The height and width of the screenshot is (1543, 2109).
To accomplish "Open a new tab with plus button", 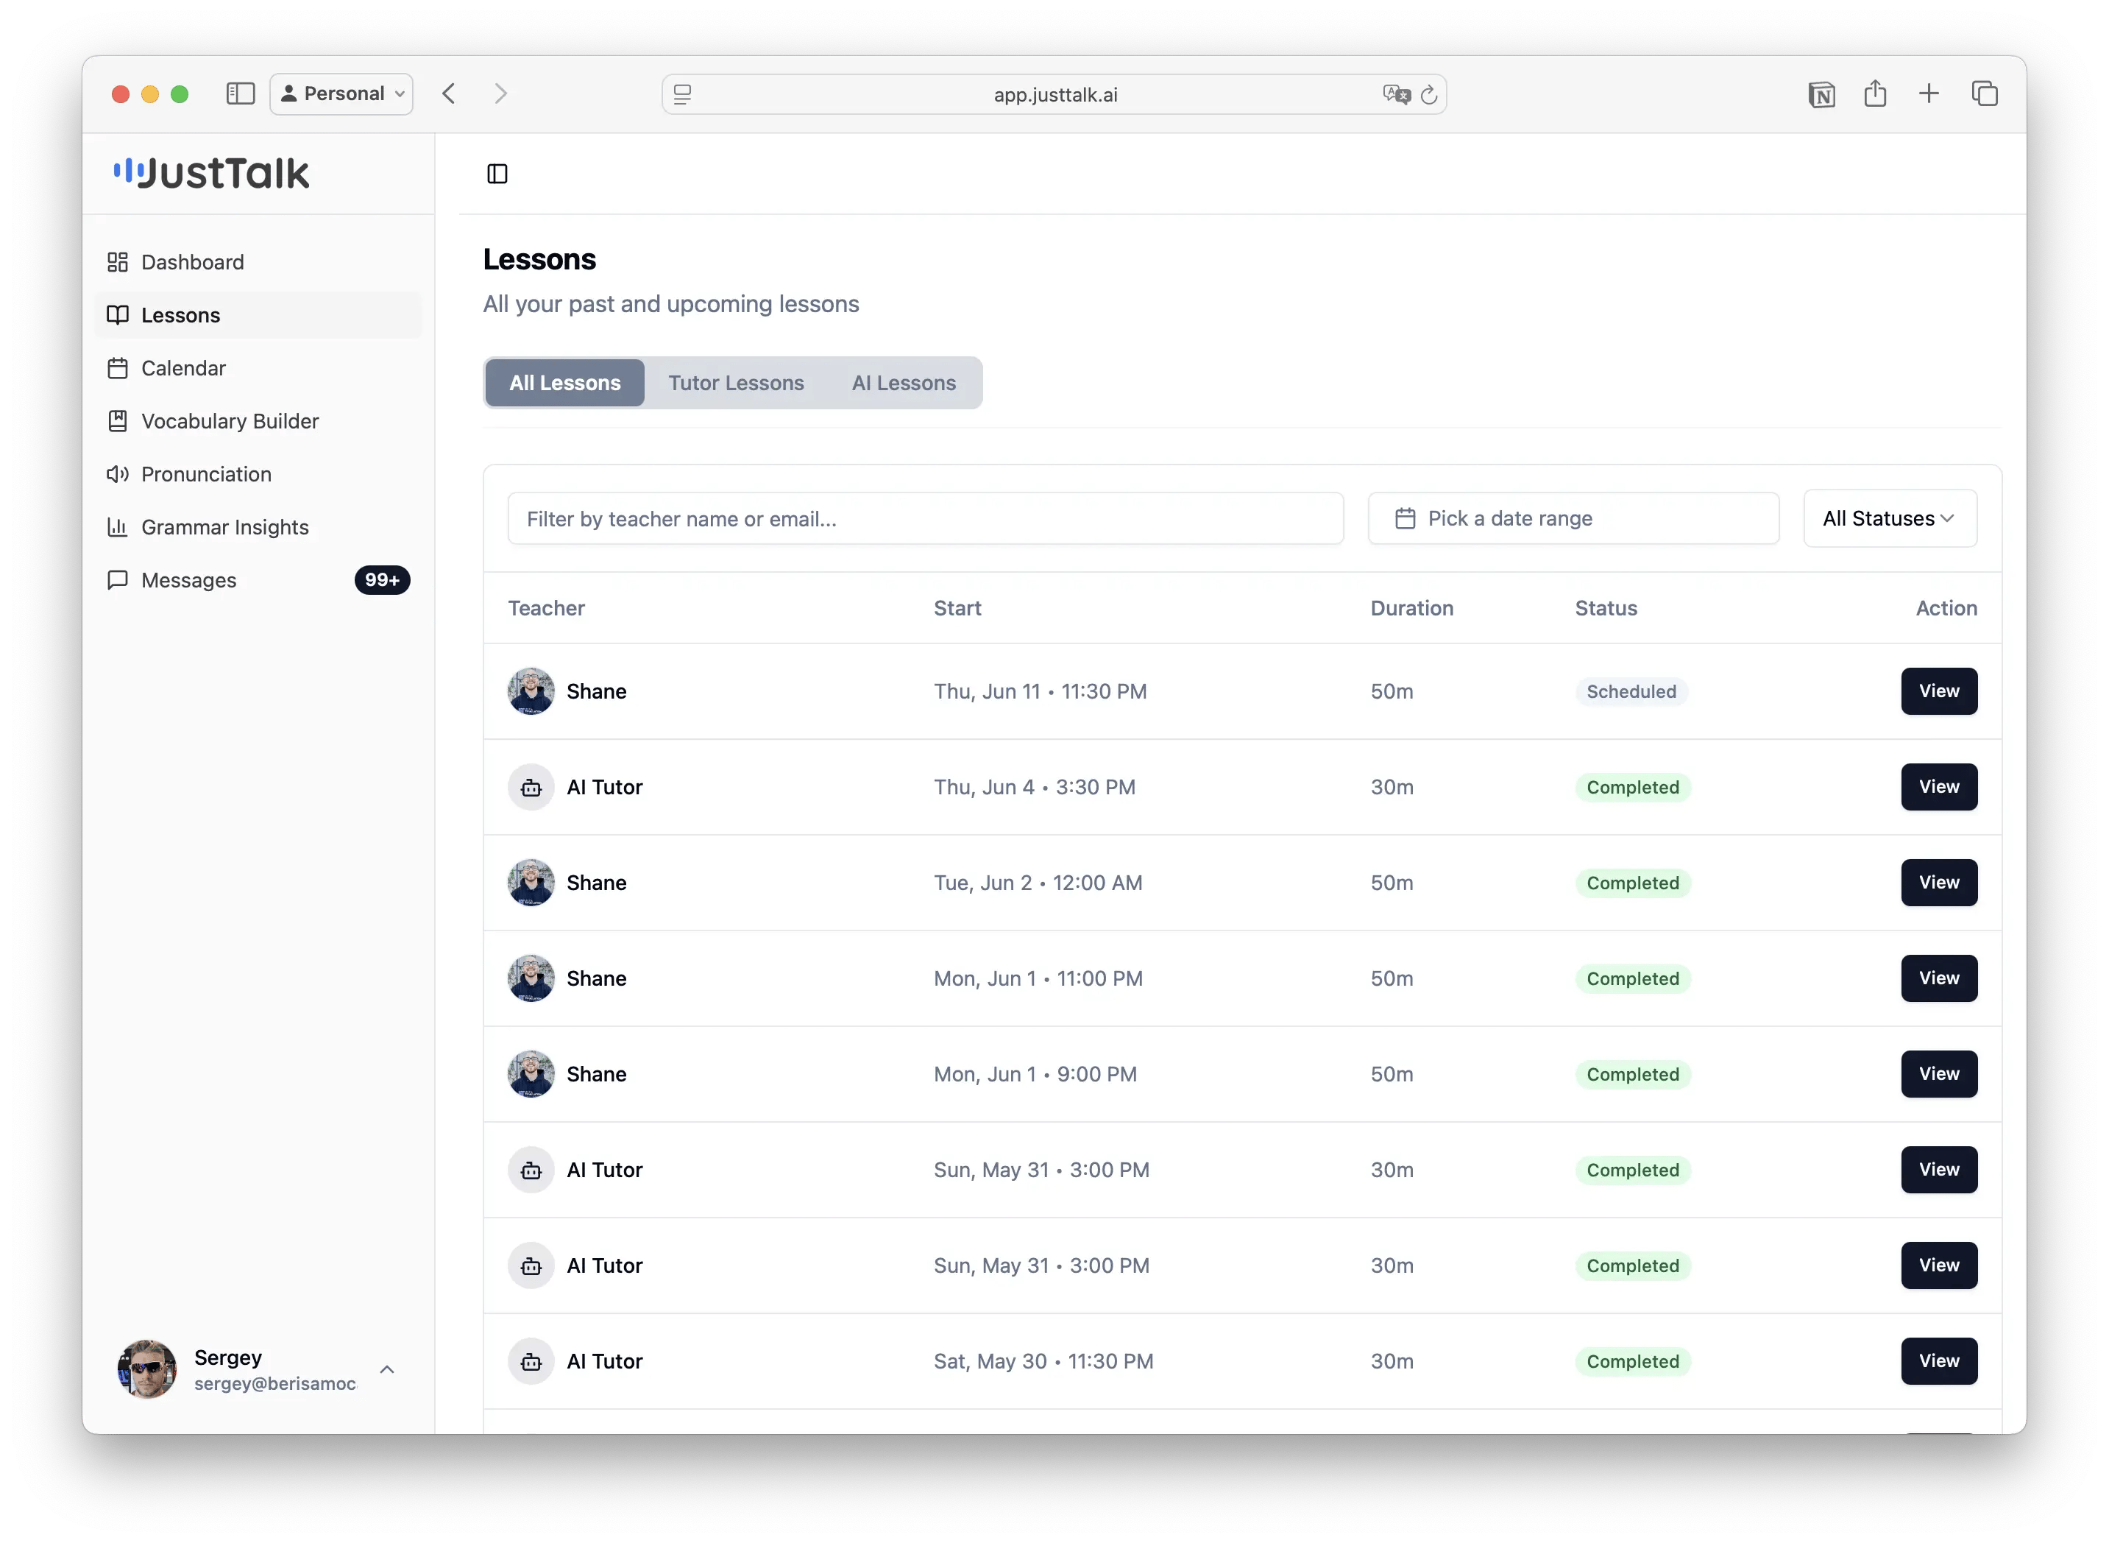I will click(1929, 93).
